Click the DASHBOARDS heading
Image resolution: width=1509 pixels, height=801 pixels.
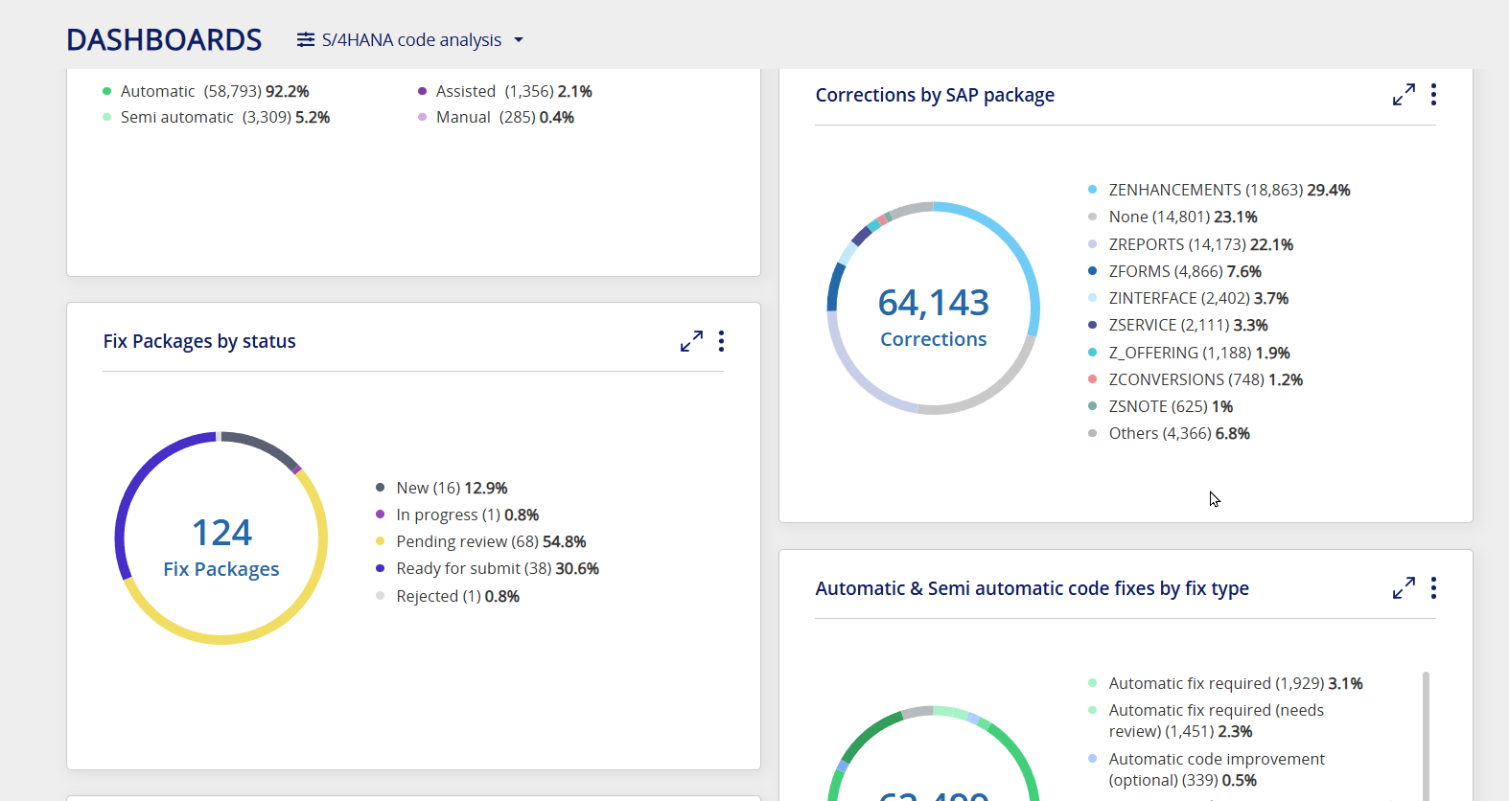coord(164,40)
